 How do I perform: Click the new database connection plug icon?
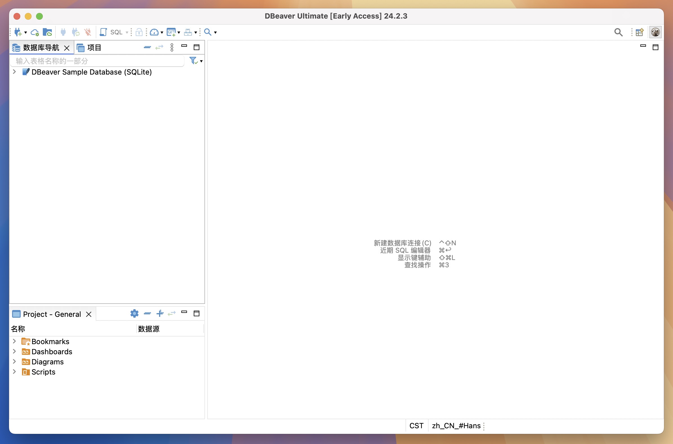[18, 32]
